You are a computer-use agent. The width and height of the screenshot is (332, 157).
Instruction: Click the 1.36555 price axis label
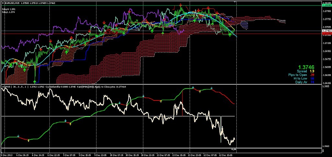pyautogui.click(x=327, y=67)
